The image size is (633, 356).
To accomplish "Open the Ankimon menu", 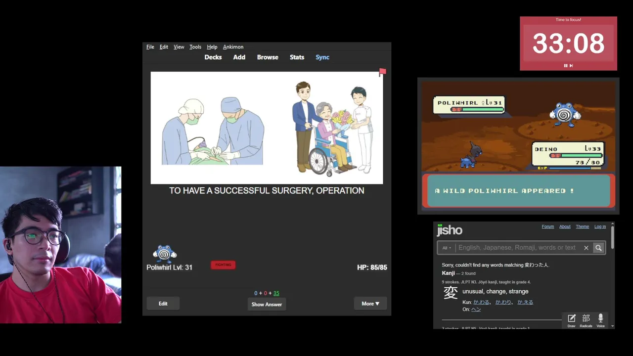I will coord(233,47).
